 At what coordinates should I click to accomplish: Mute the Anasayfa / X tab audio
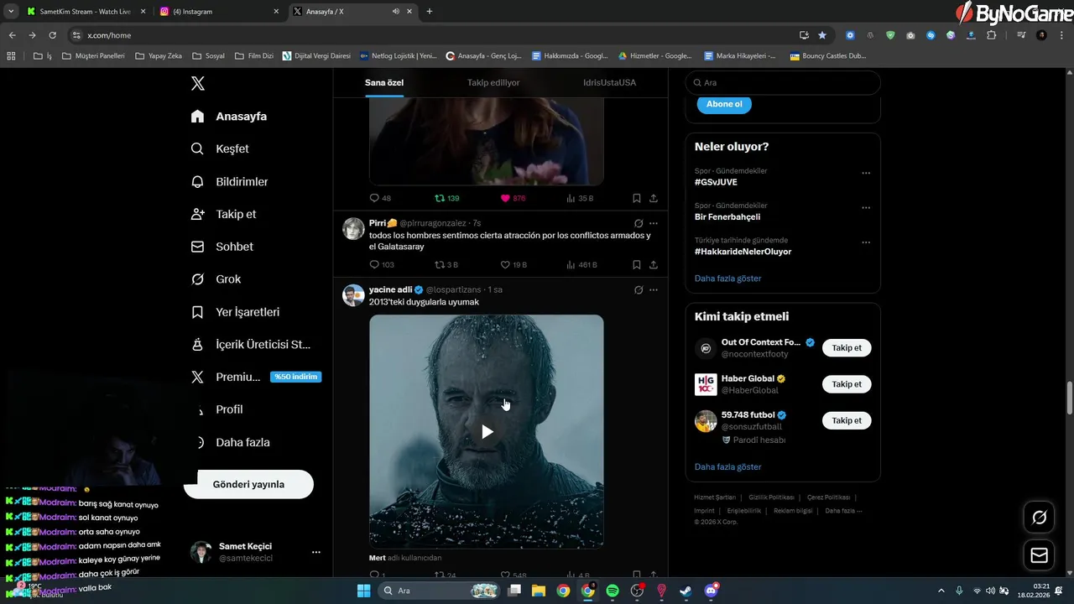pos(396,12)
